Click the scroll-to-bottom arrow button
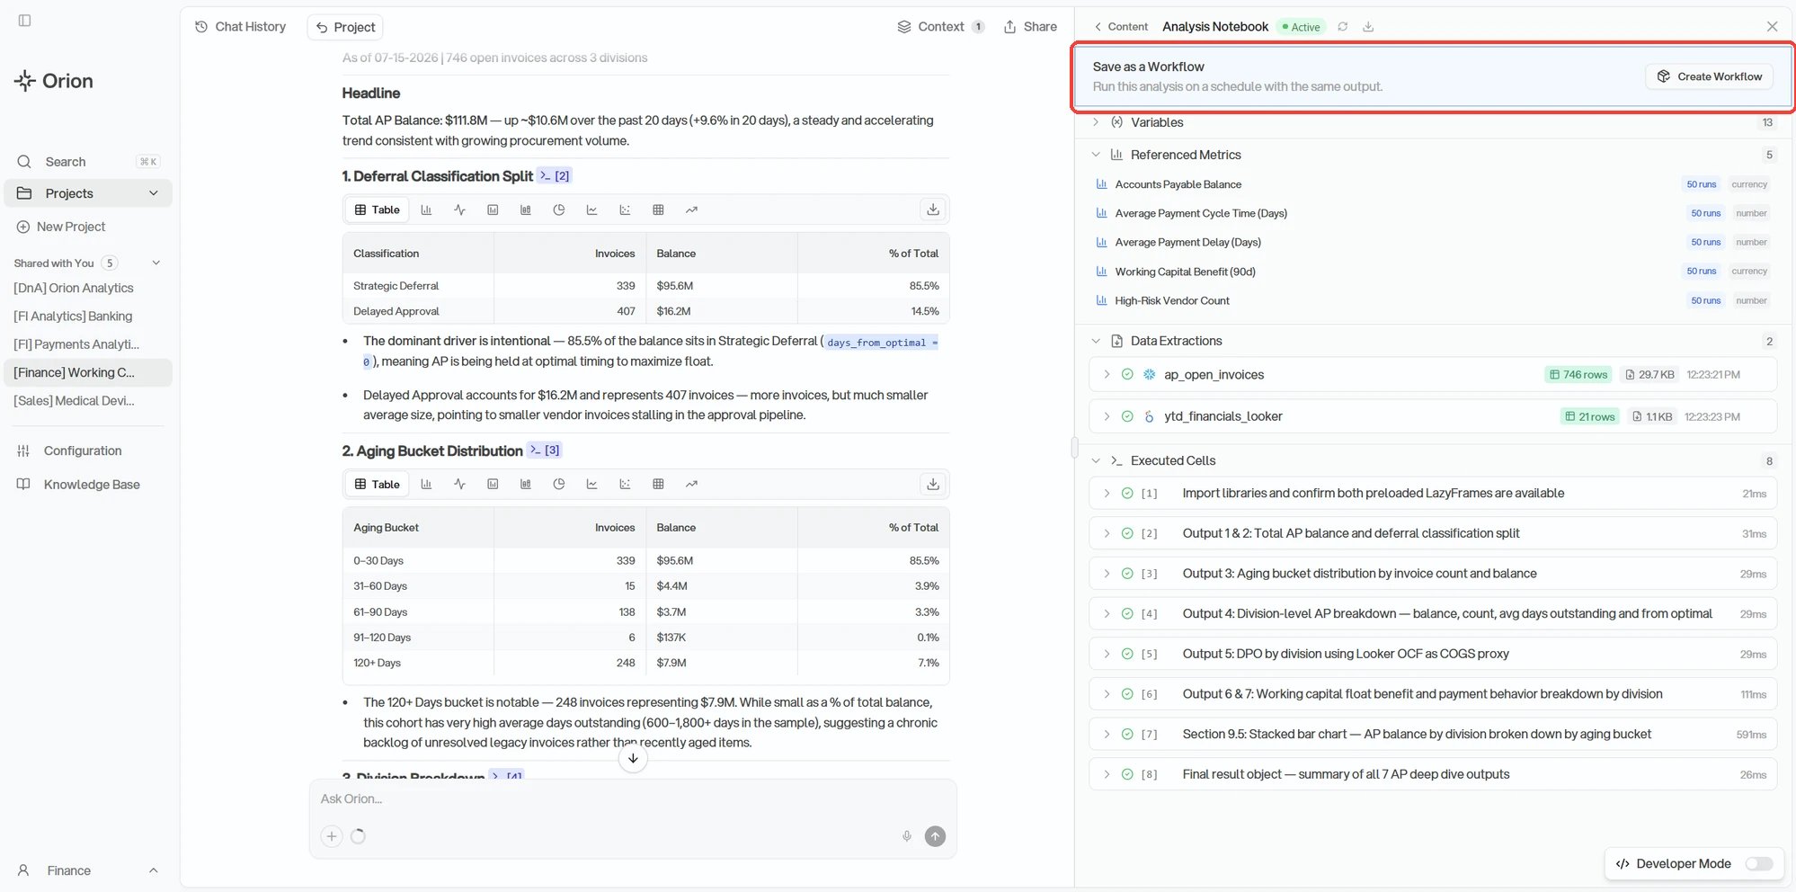The width and height of the screenshot is (1796, 892). [633, 758]
